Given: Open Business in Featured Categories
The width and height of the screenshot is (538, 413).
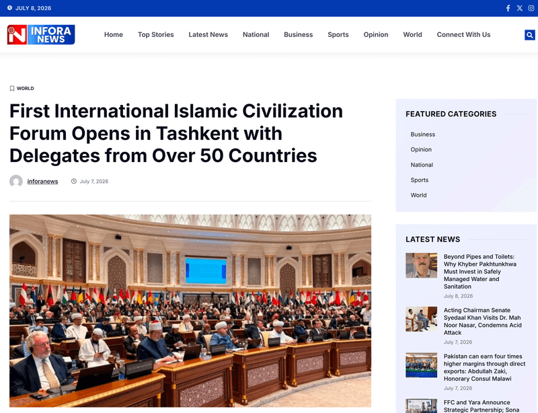Looking at the screenshot, I should 423,135.
